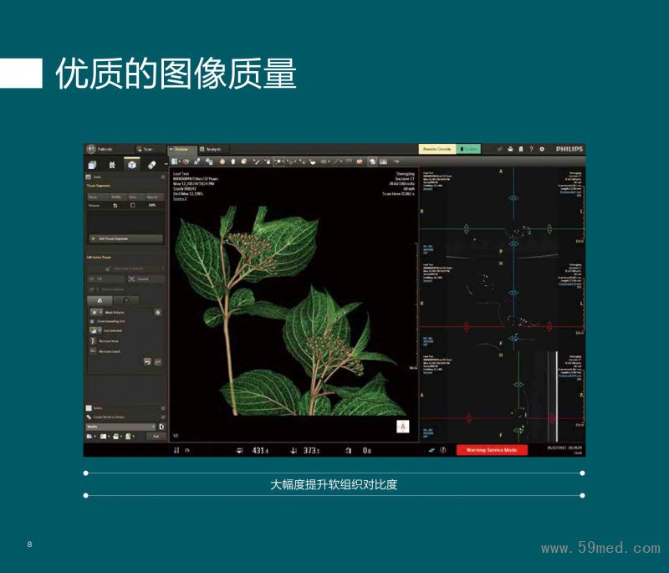Screen dimensions: 669x573
Task: Collapse the Tools panel chevron
Action: (x=162, y=177)
